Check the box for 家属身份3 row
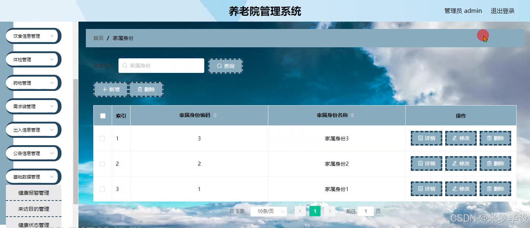This screenshot has width=530, height=228. point(102,139)
